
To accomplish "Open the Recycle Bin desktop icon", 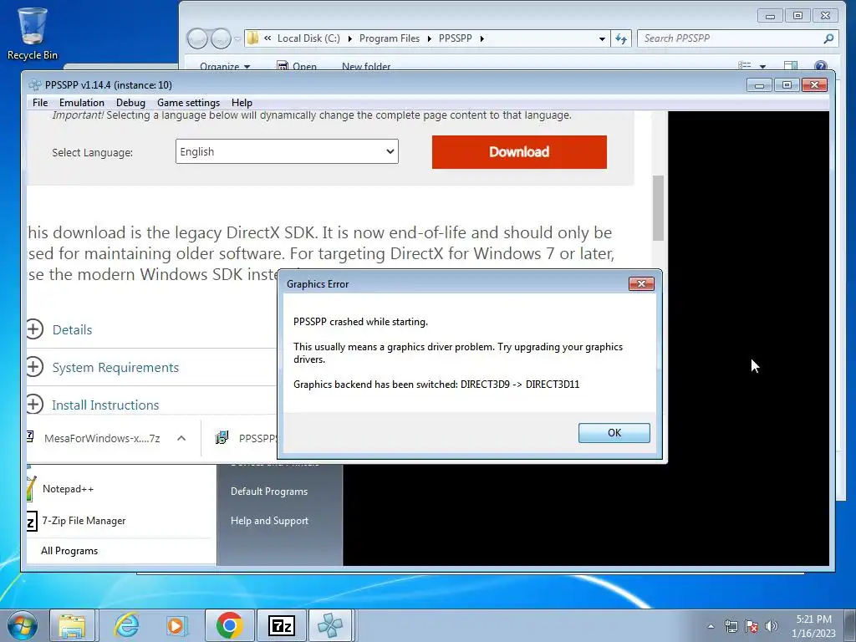I will (x=33, y=33).
